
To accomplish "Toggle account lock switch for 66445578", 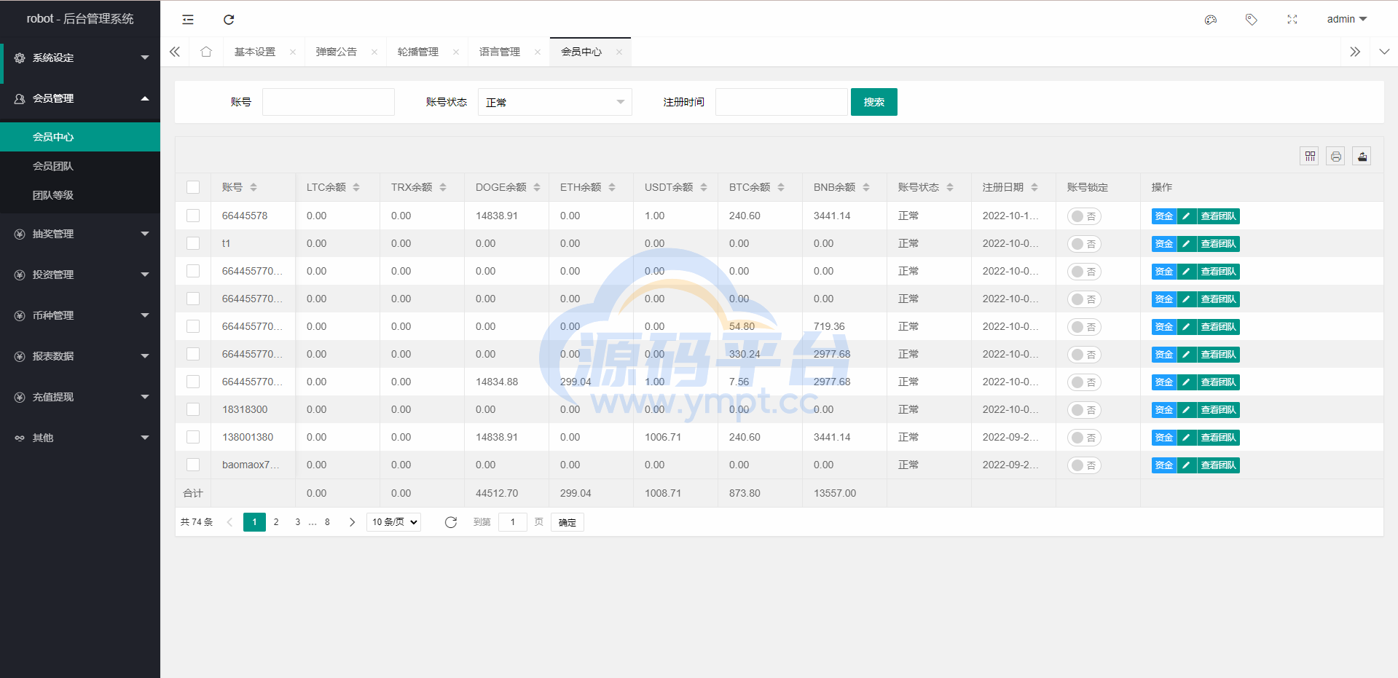I will 1084,216.
